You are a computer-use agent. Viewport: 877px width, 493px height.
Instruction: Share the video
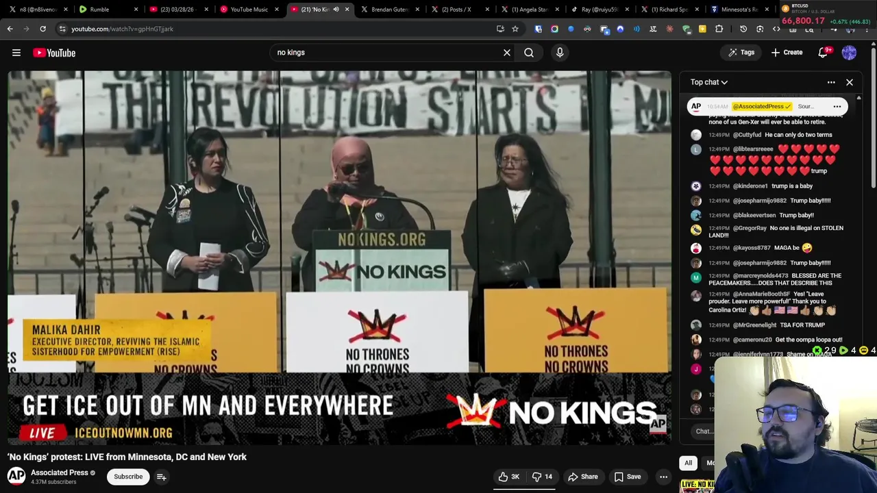point(583,477)
